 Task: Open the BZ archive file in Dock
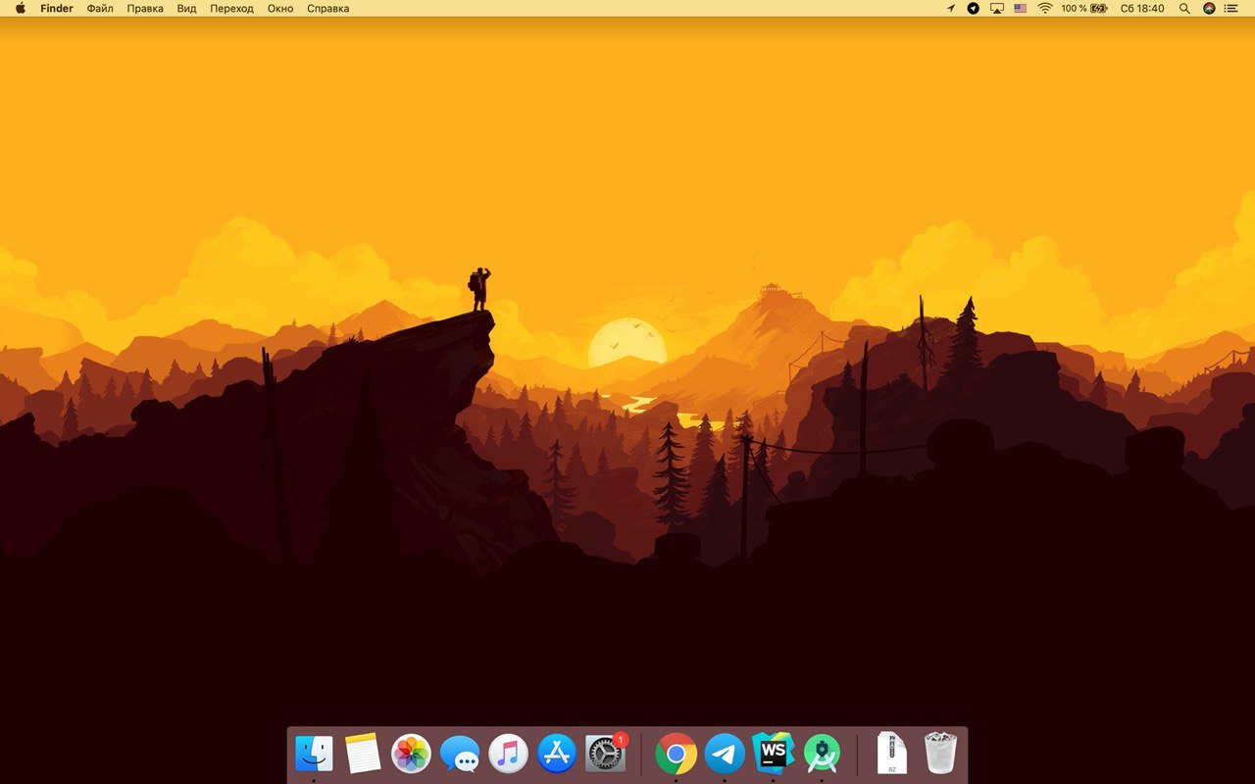coord(891,753)
